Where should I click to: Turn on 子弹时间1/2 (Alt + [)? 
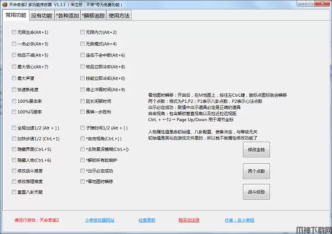(82, 128)
